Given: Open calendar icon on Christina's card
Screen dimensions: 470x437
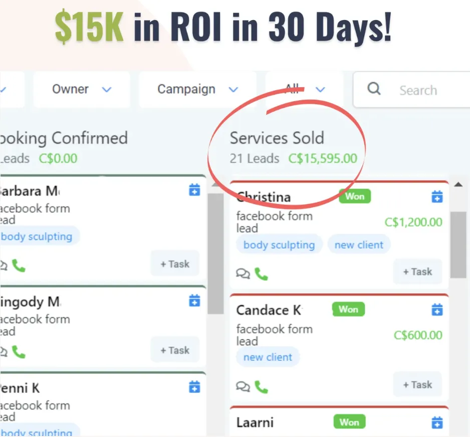Looking at the screenshot, I should pos(437,196).
